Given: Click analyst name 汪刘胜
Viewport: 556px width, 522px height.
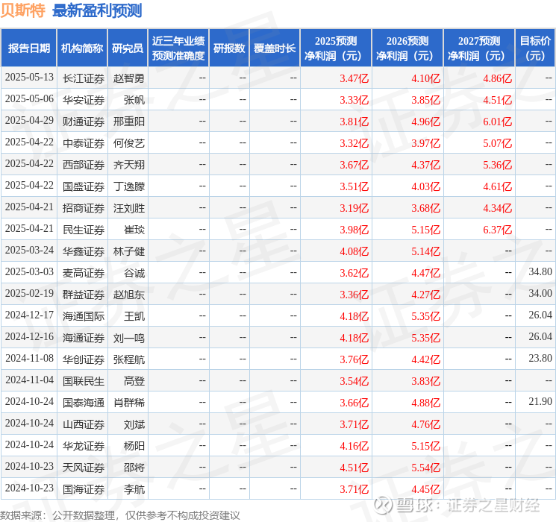Looking at the screenshot, I should coord(129,208).
